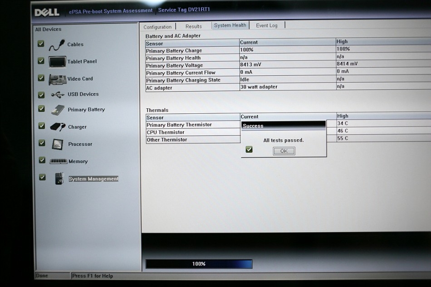Click the All tests passed message
Viewport: 431px width, 287px height.
coord(284,141)
